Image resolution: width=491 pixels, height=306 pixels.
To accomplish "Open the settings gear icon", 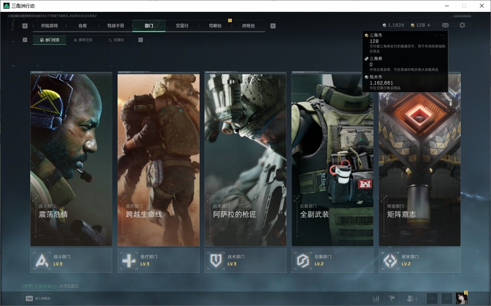I will pyautogui.click(x=462, y=25).
